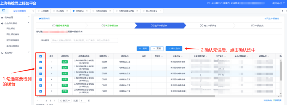
Task: Sort by 使用地点 column sort icon
Action: [x=269, y=56]
